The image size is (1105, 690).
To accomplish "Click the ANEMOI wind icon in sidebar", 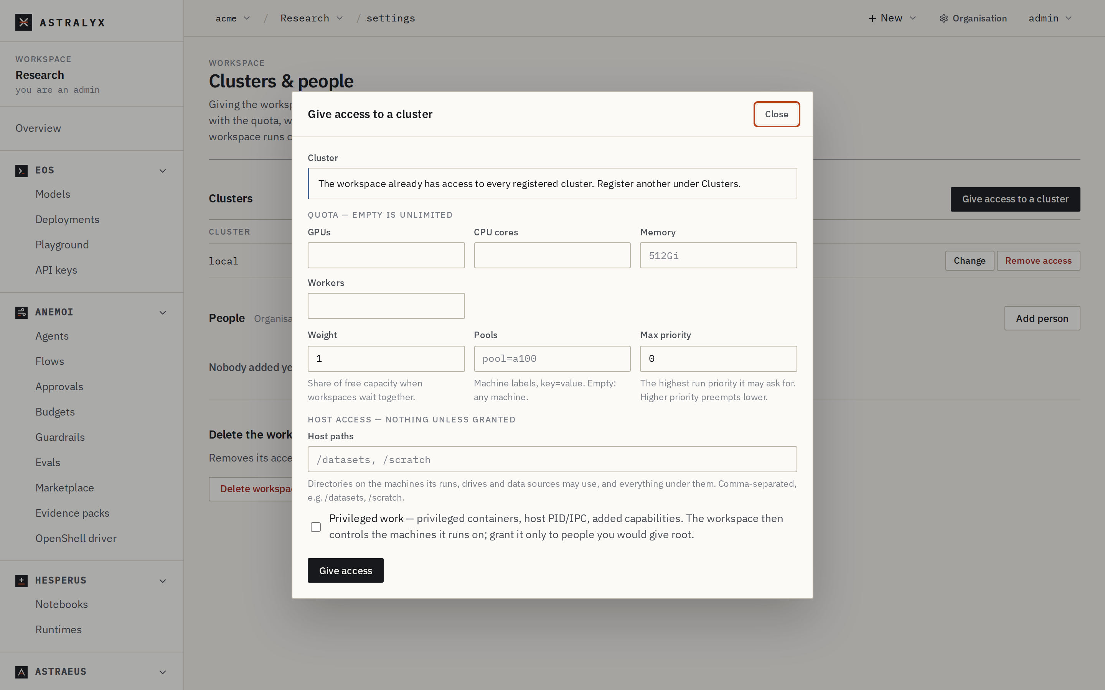I will pos(21,312).
